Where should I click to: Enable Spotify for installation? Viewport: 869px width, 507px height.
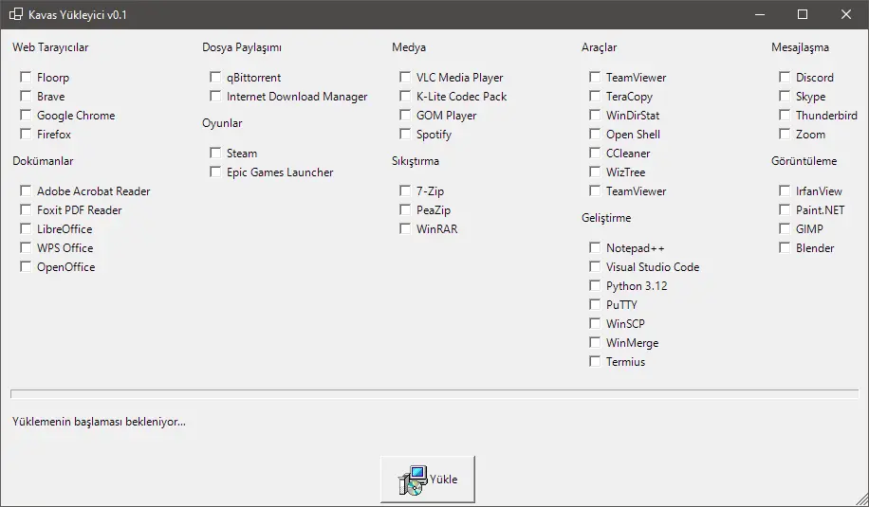(405, 134)
